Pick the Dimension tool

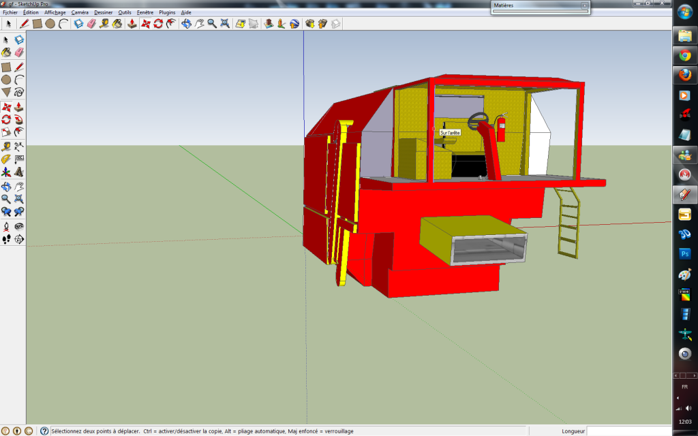tap(18, 146)
